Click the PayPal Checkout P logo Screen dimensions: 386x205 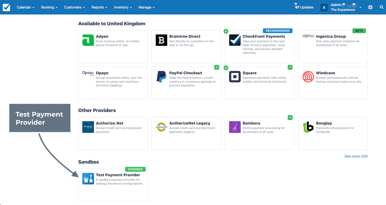(x=161, y=77)
